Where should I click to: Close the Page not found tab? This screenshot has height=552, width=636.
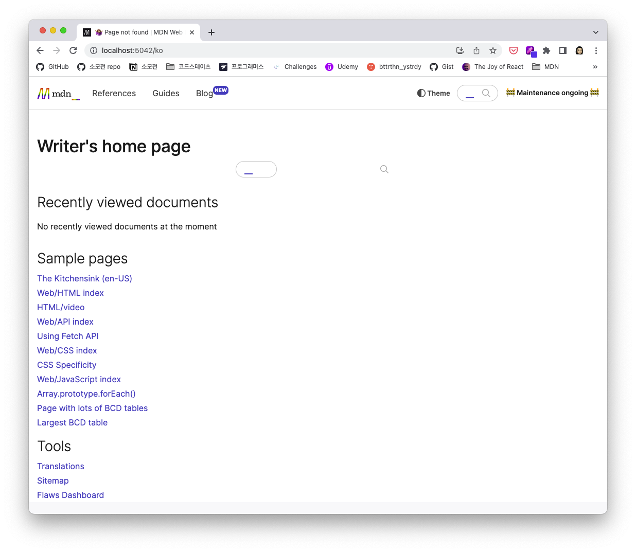(x=192, y=32)
